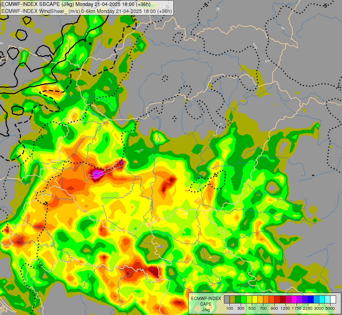Click the 2.5 dashed contour label

(133, 17)
